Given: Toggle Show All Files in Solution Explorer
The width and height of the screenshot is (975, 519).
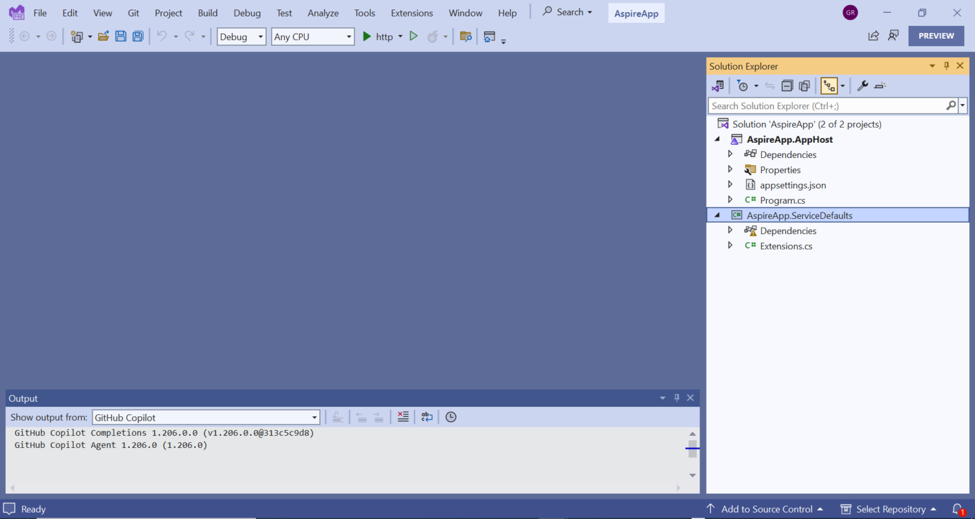Looking at the screenshot, I should click(x=804, y=86).
